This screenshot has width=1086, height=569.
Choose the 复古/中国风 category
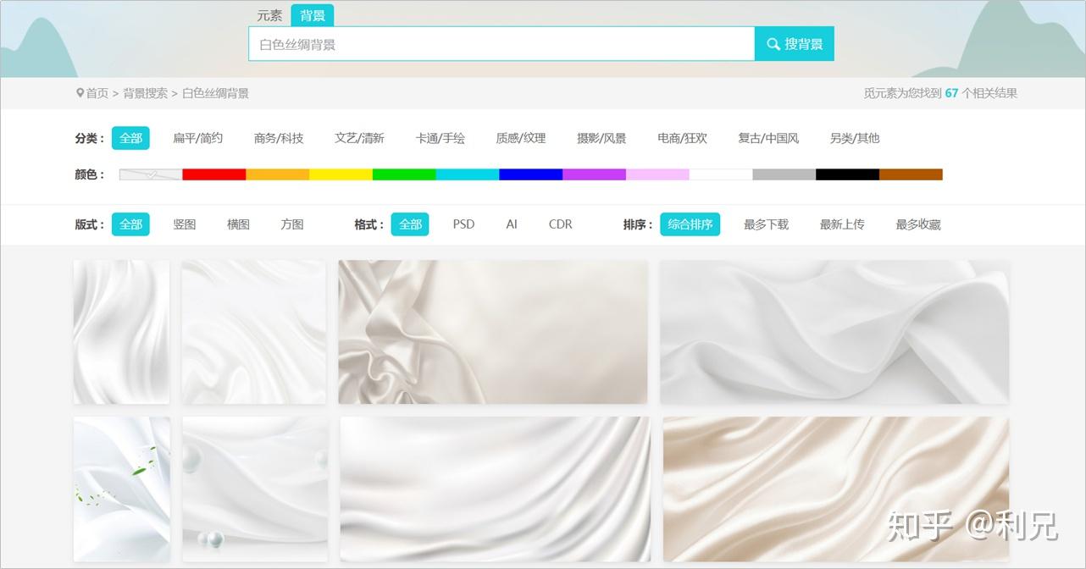pos(768,138)
